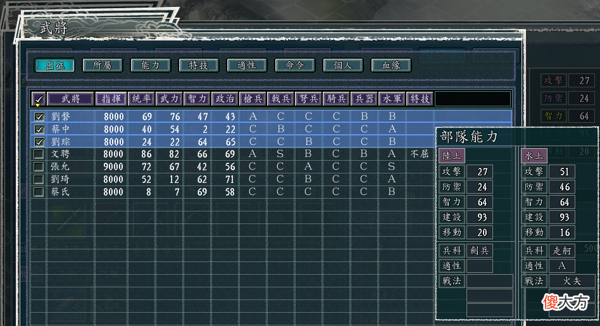The image size is (600, 326).
Task: Uncheck the checkbox for 劉琮
Action: [x=39, y=142]
